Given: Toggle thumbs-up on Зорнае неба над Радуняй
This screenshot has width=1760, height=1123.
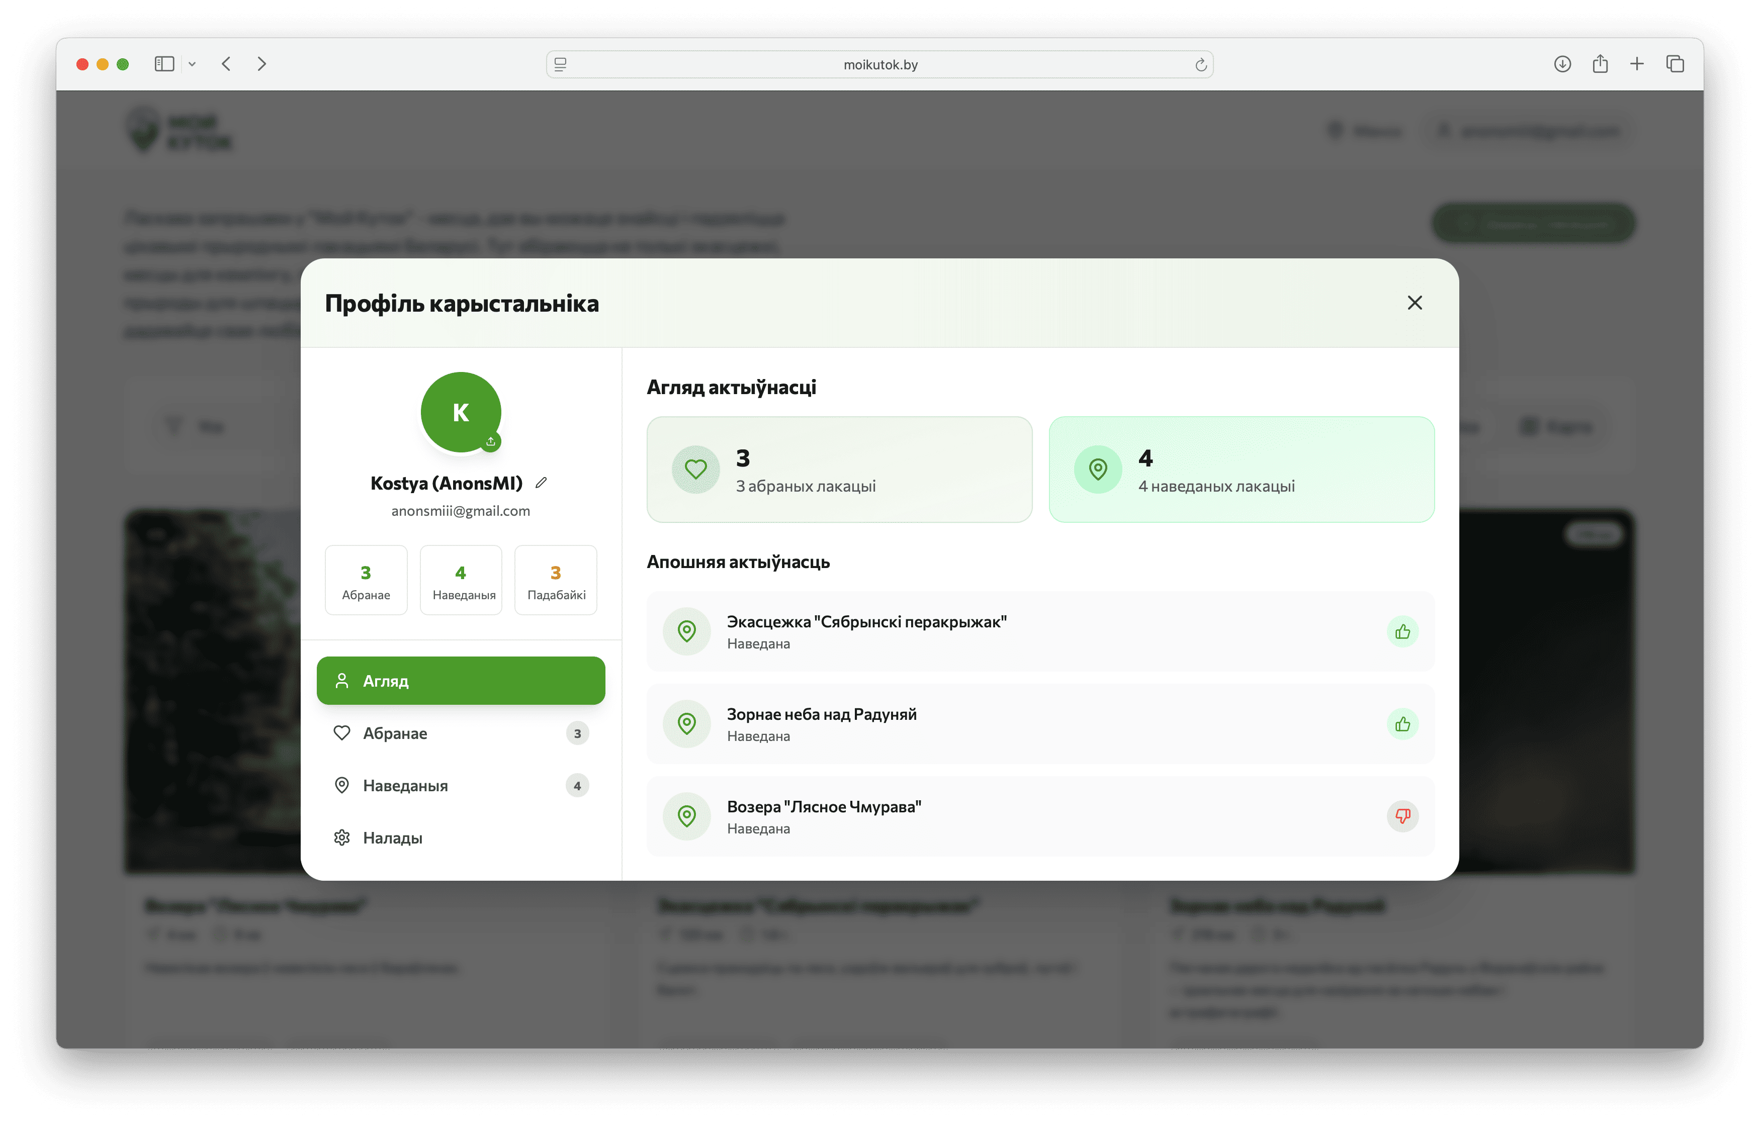Looking at the screenshot, I should (x=1402, y=724).
